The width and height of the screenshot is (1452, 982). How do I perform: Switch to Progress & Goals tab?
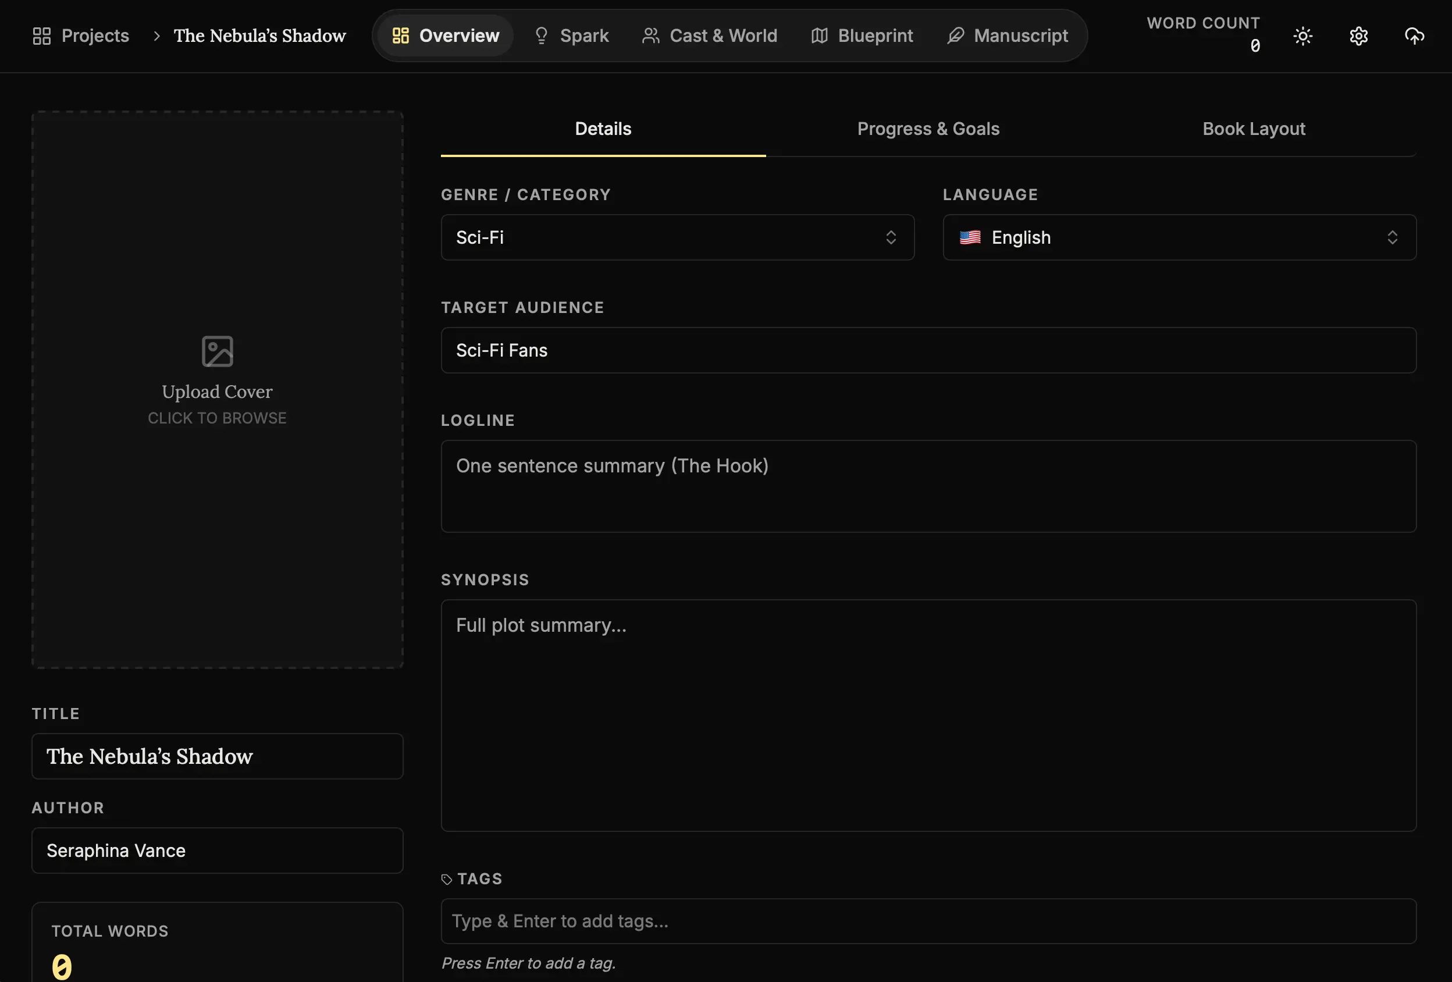(x=928, y=129)
